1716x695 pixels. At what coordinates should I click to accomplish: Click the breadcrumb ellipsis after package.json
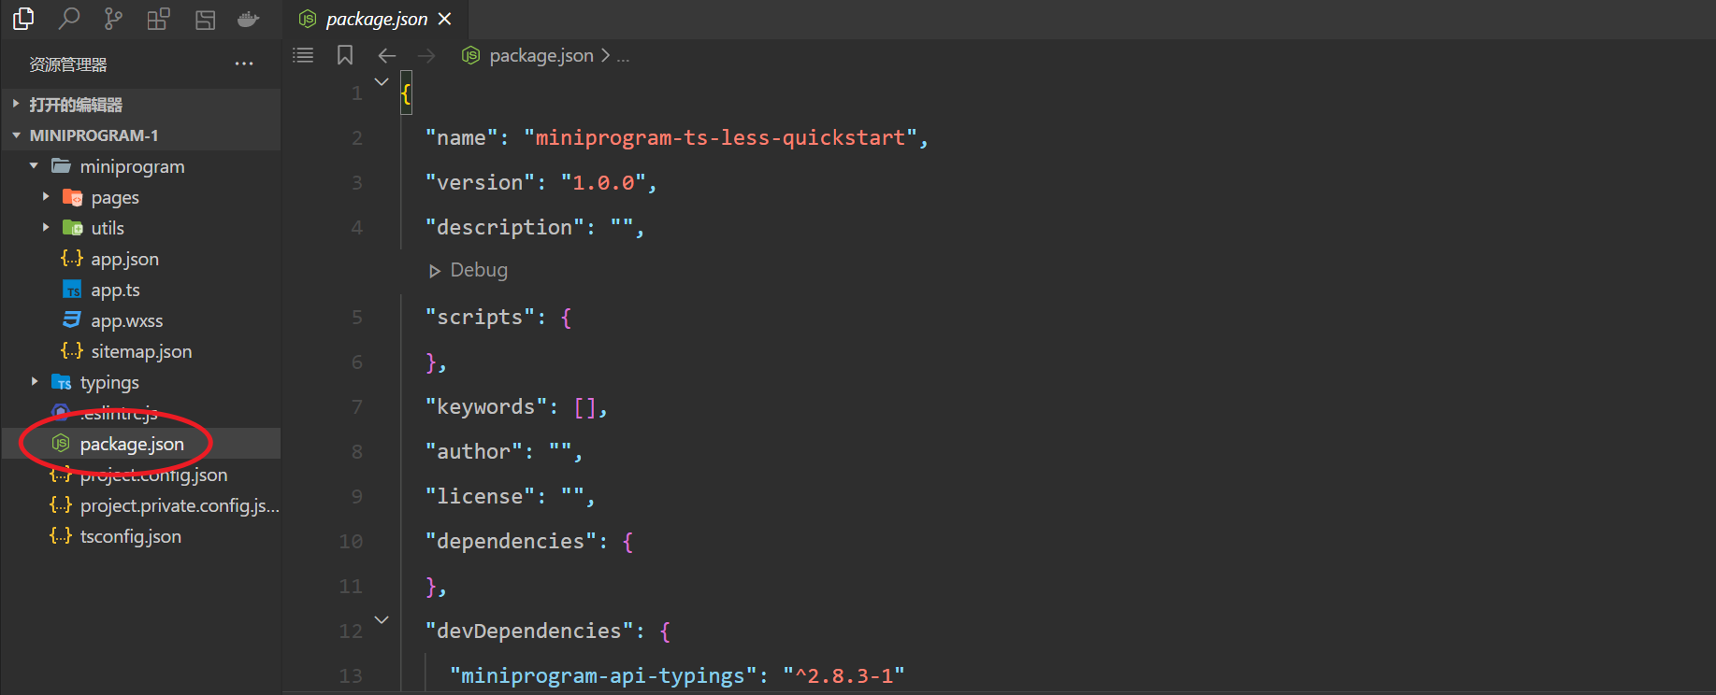[x=623, y=57]
